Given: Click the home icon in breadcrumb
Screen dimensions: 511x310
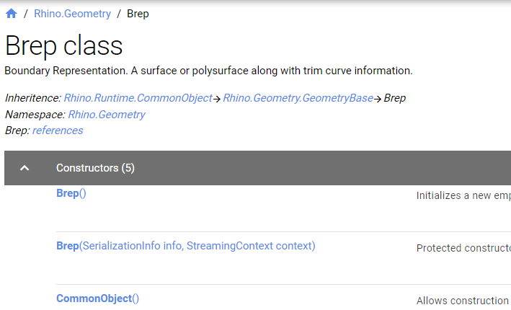Looking at the screenshot, I should coord(11,14).
